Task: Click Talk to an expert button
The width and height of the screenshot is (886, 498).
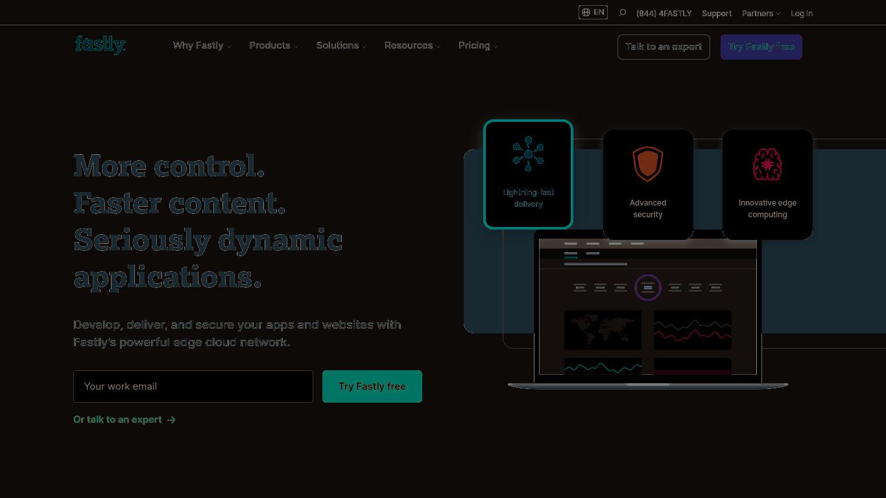Action: [x=664, y=47]
